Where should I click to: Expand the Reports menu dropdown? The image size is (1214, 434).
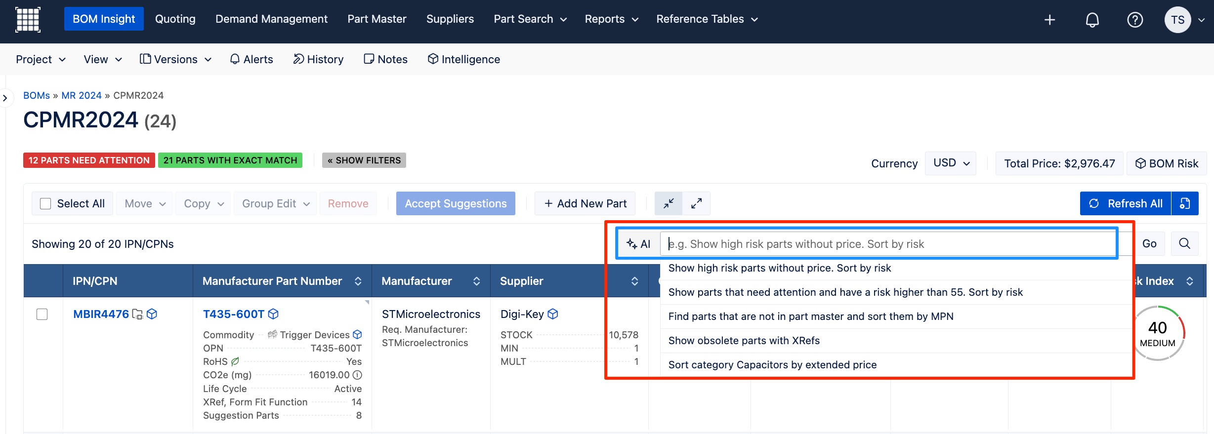pos(611,19)
